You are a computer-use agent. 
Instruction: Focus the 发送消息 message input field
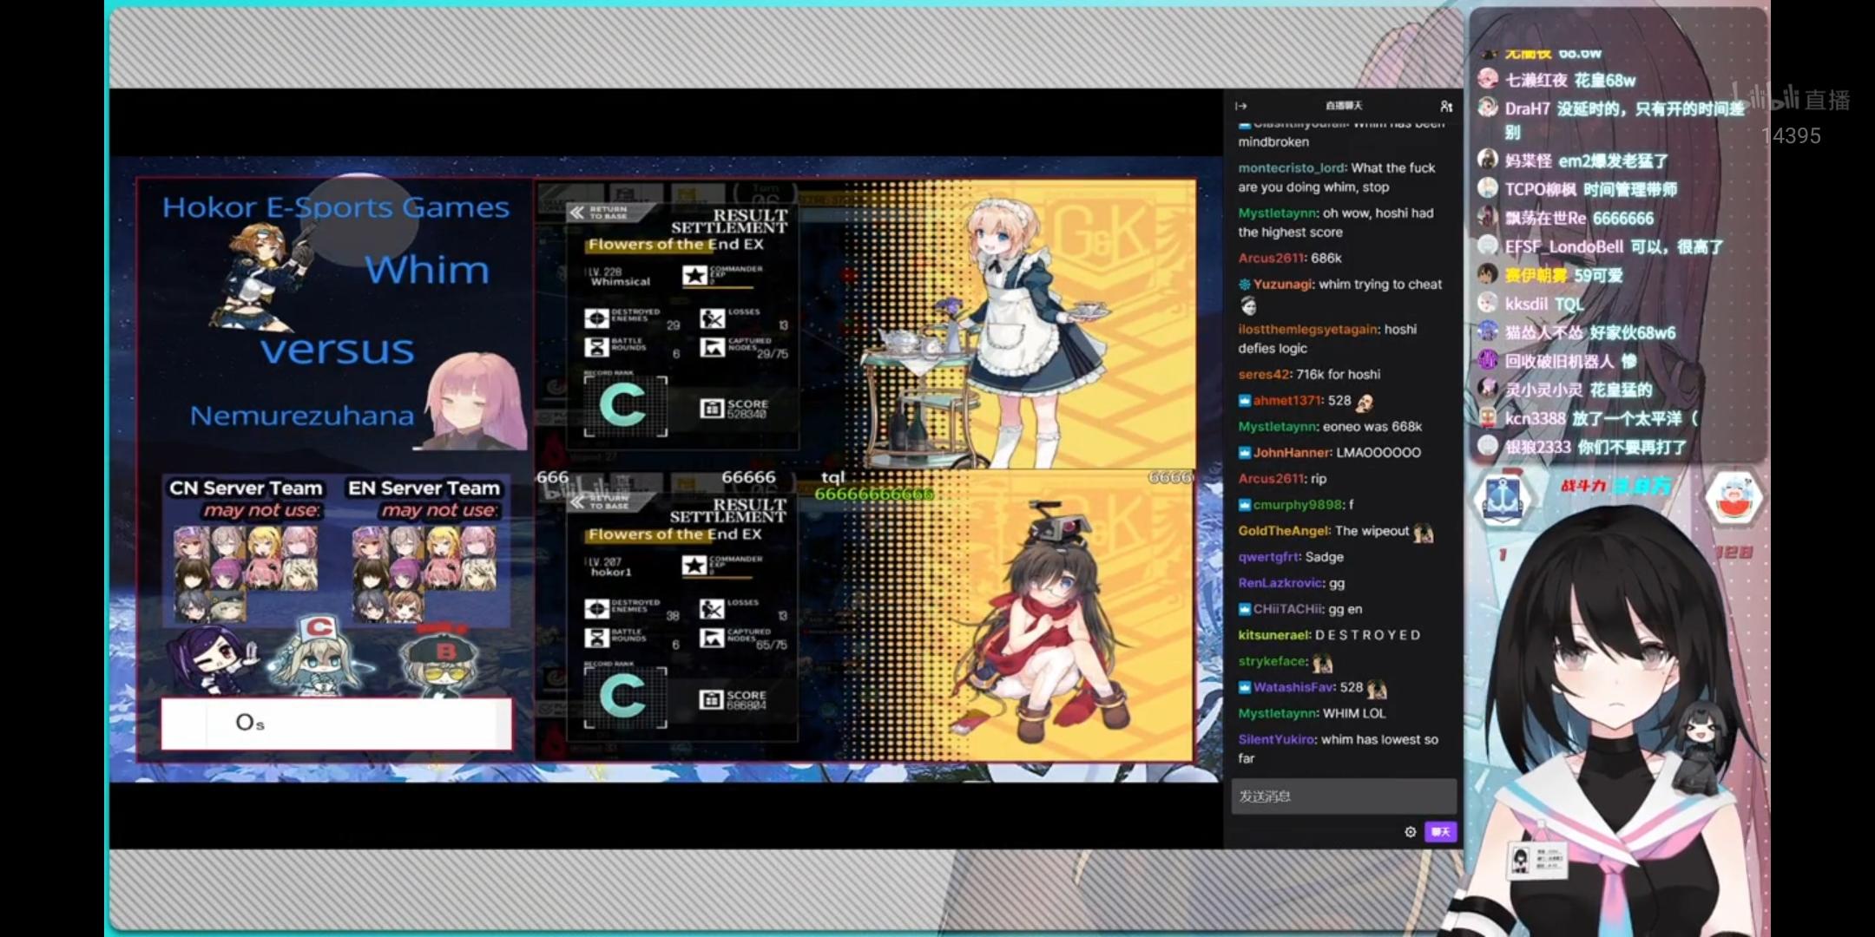pyautogui.click(x=1343, y=796)
